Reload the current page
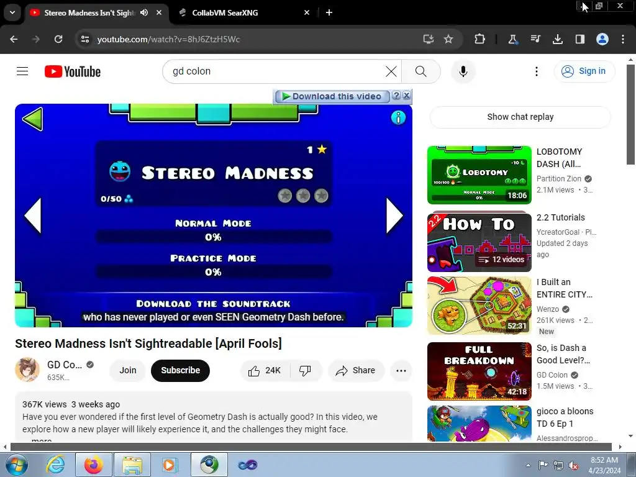 58,39
